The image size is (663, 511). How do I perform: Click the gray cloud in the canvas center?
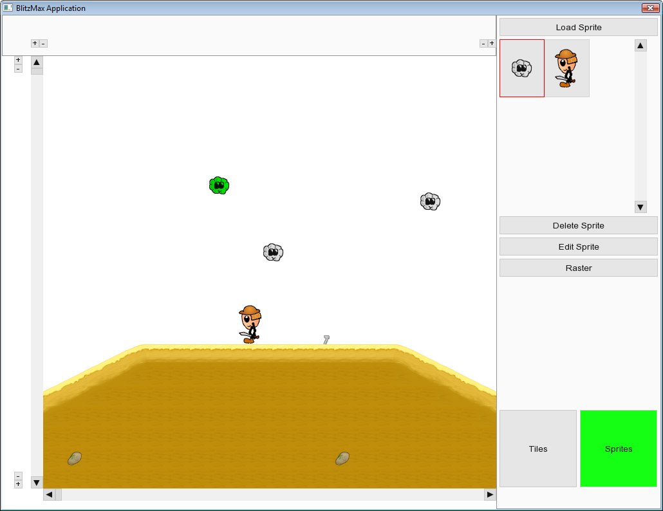click(x=273, y=252)
